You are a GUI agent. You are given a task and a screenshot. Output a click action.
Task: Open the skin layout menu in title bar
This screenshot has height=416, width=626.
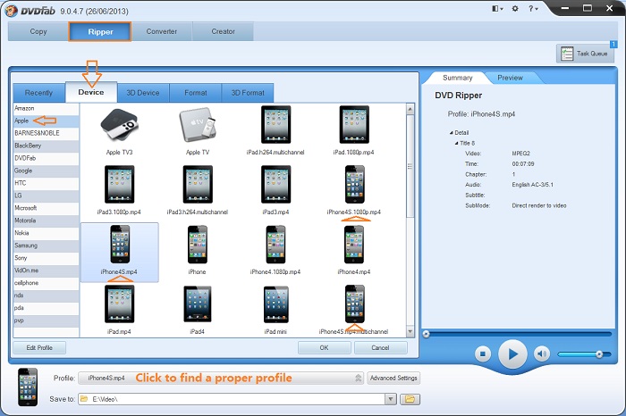pyautogui.click(x=497, y=8)
